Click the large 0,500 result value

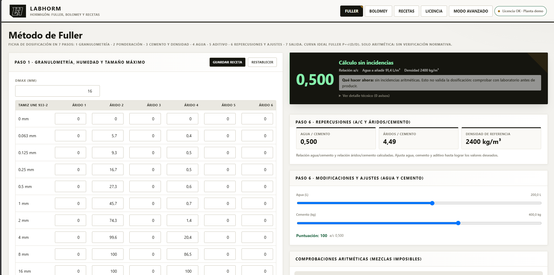point(315,80)
